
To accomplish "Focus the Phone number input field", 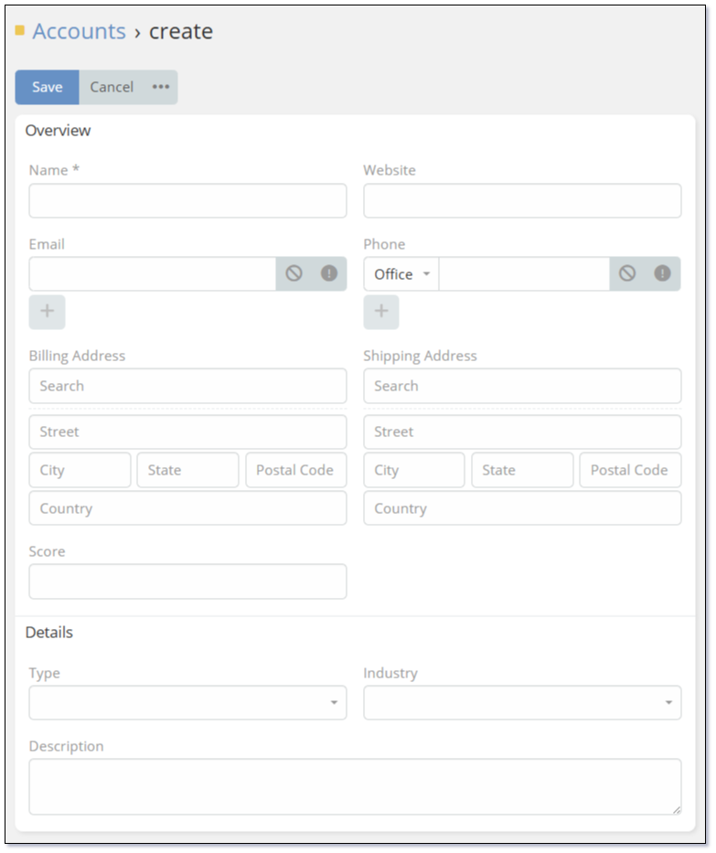I will tap(524, 274).
